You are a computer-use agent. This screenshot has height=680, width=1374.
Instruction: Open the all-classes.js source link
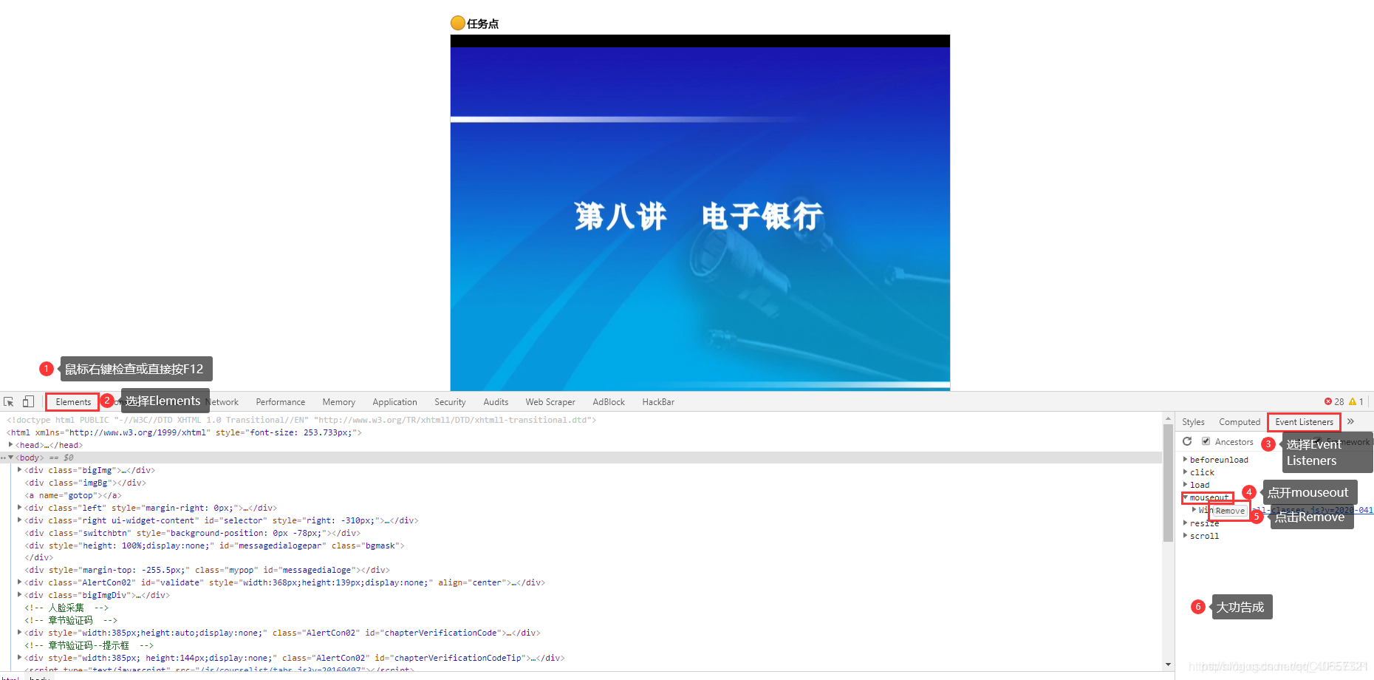1311,510
